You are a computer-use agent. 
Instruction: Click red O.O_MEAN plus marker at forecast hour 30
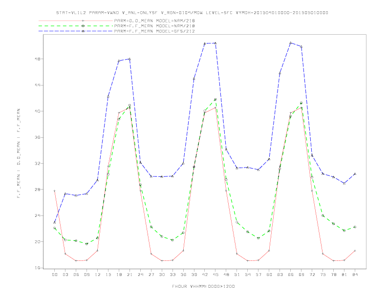tap(162, 260)
